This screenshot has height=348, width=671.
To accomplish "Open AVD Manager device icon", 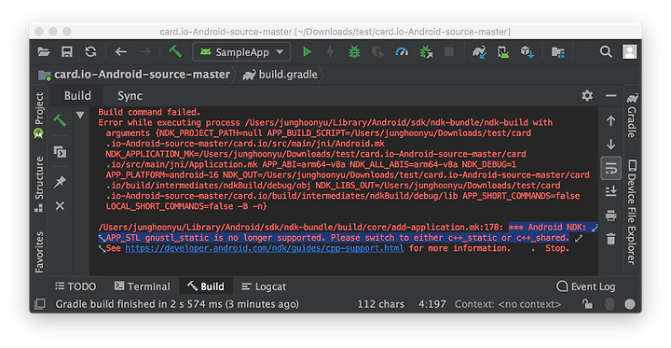I will click(x=503, y=52).
